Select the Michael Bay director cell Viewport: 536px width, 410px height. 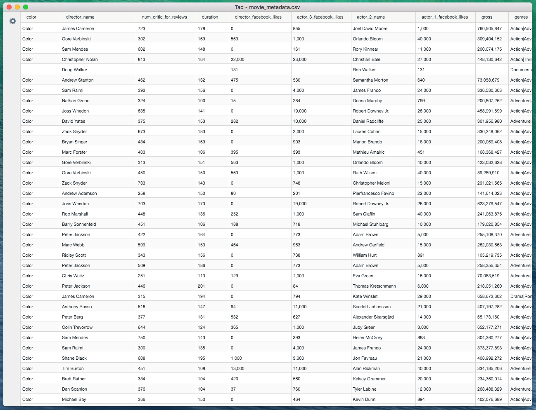pyautogui.click(x=98, y=399)
